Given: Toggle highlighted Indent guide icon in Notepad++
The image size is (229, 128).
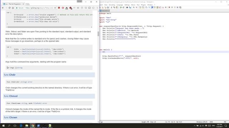Looking at the screenshot, I should pyautogui.click(x=152, y=7).
